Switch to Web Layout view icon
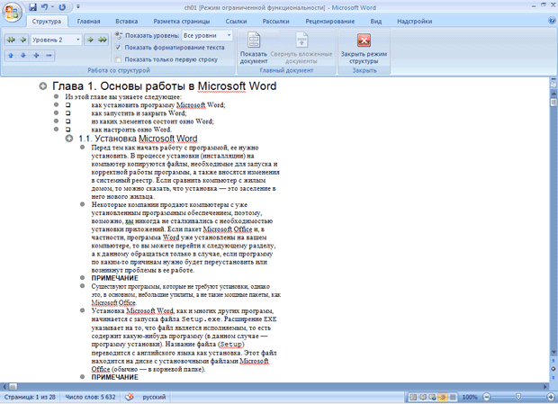This screenshot has height=404, width=558. point(433,397)
